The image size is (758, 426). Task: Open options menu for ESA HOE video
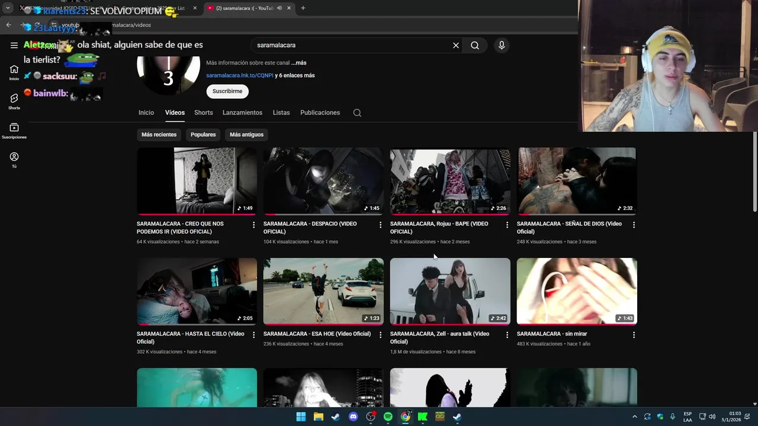click(x=380, y=335)
